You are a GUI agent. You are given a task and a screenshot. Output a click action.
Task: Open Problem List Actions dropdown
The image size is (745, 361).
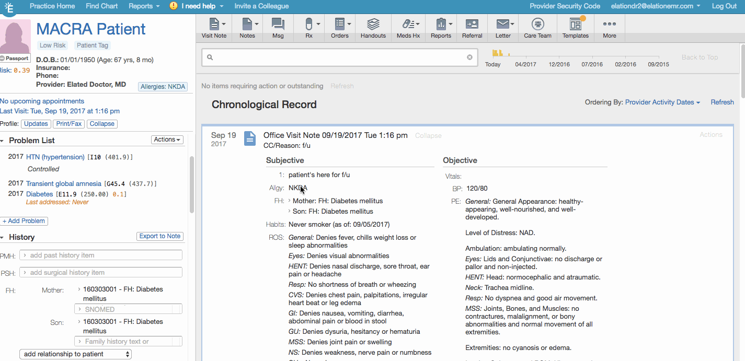pos(167,139)
